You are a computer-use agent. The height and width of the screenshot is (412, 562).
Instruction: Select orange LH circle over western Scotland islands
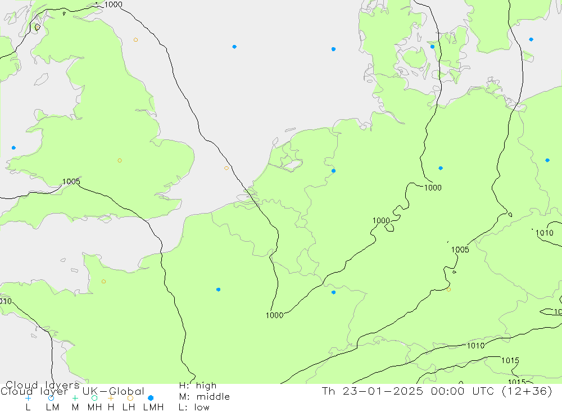pyautogui.click(x=38, y=27)
